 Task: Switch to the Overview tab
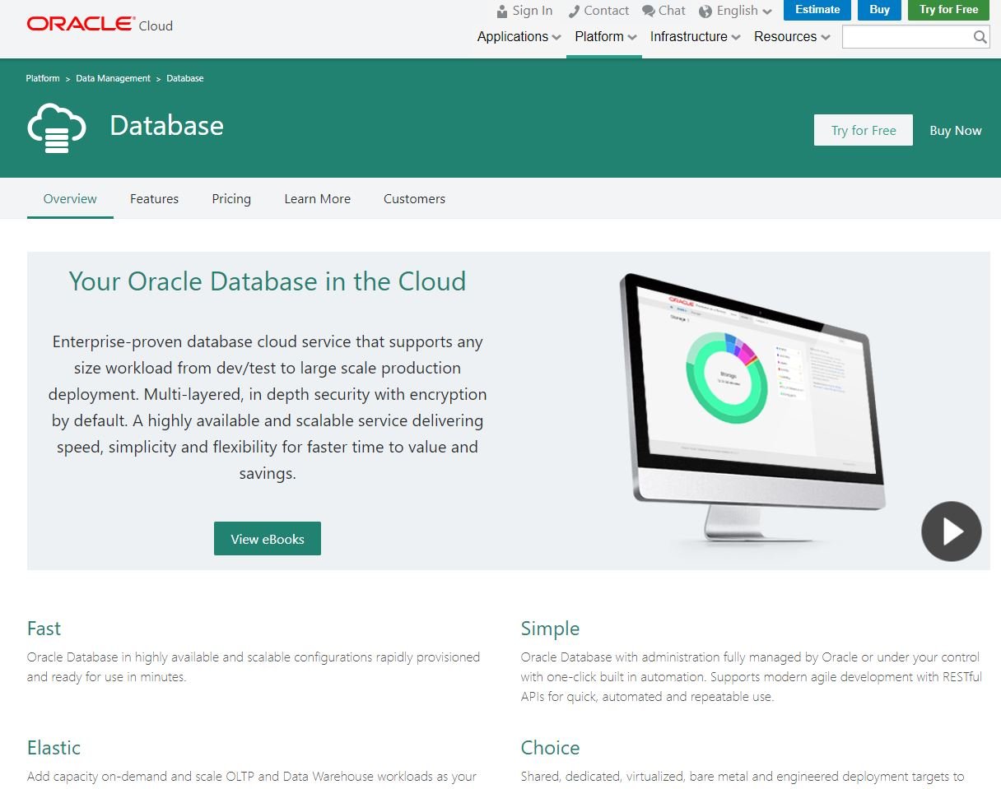coord(70,198)
